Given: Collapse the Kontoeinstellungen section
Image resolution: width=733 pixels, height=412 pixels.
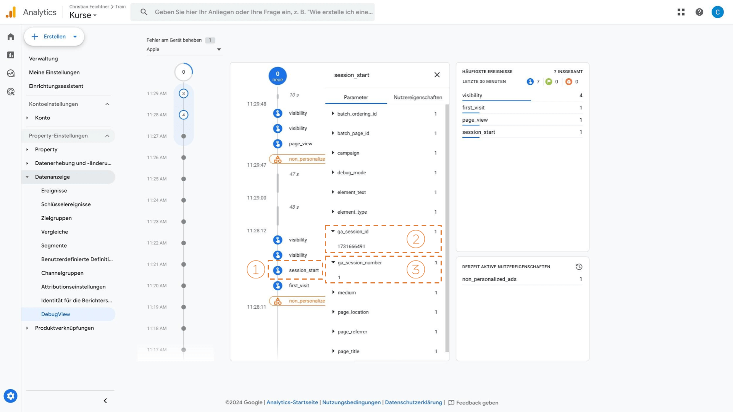Looking at the screenshot, I should pyautogui.click(x=107, y=104).
